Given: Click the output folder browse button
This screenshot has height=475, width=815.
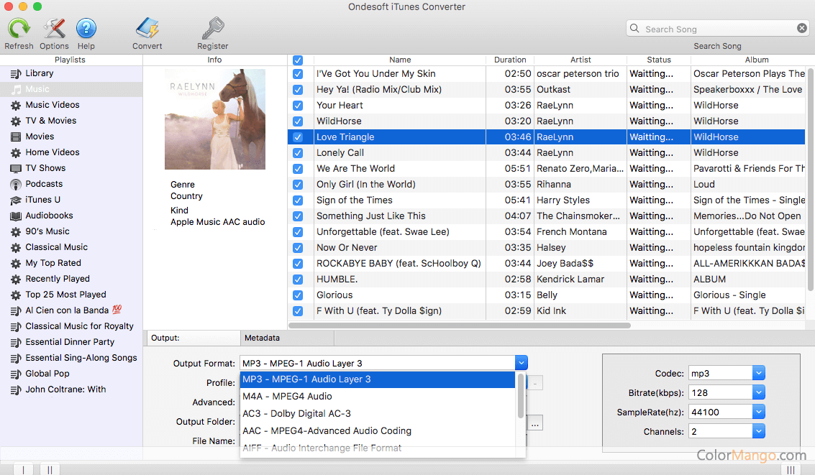Looking at the screenshot, I should tap(534, 424).
